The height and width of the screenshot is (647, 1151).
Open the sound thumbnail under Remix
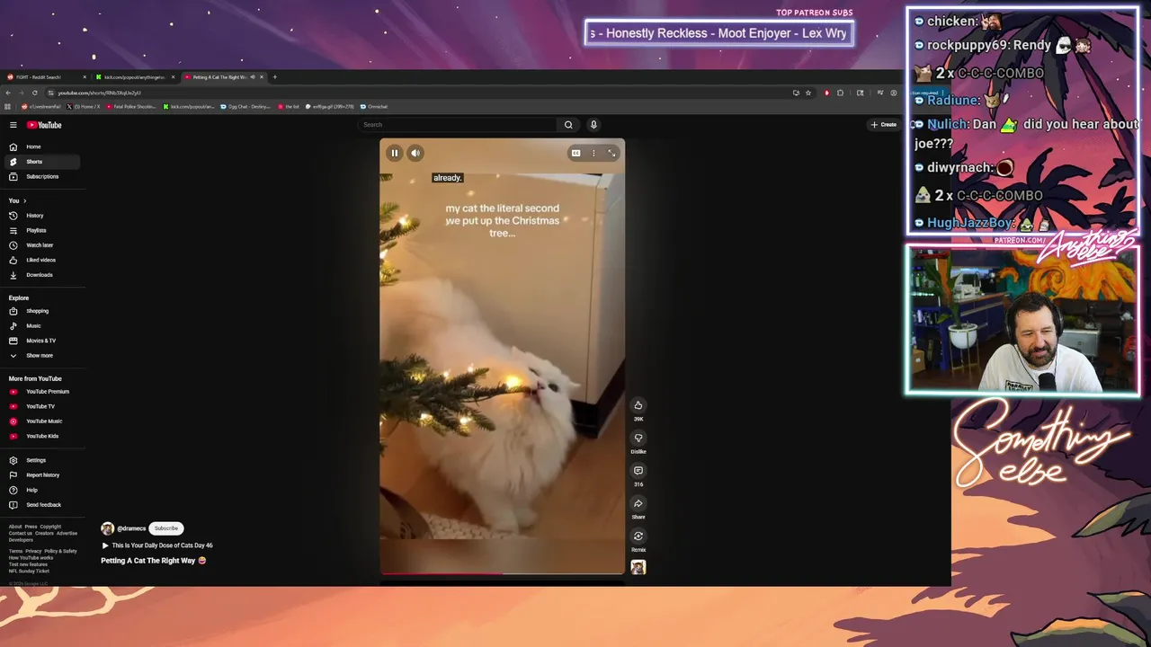click(638, 567)
